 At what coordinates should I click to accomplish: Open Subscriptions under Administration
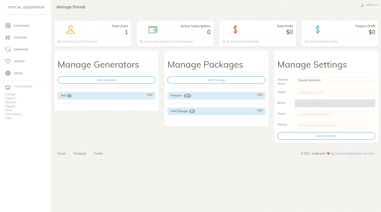[x=13, y=114]
